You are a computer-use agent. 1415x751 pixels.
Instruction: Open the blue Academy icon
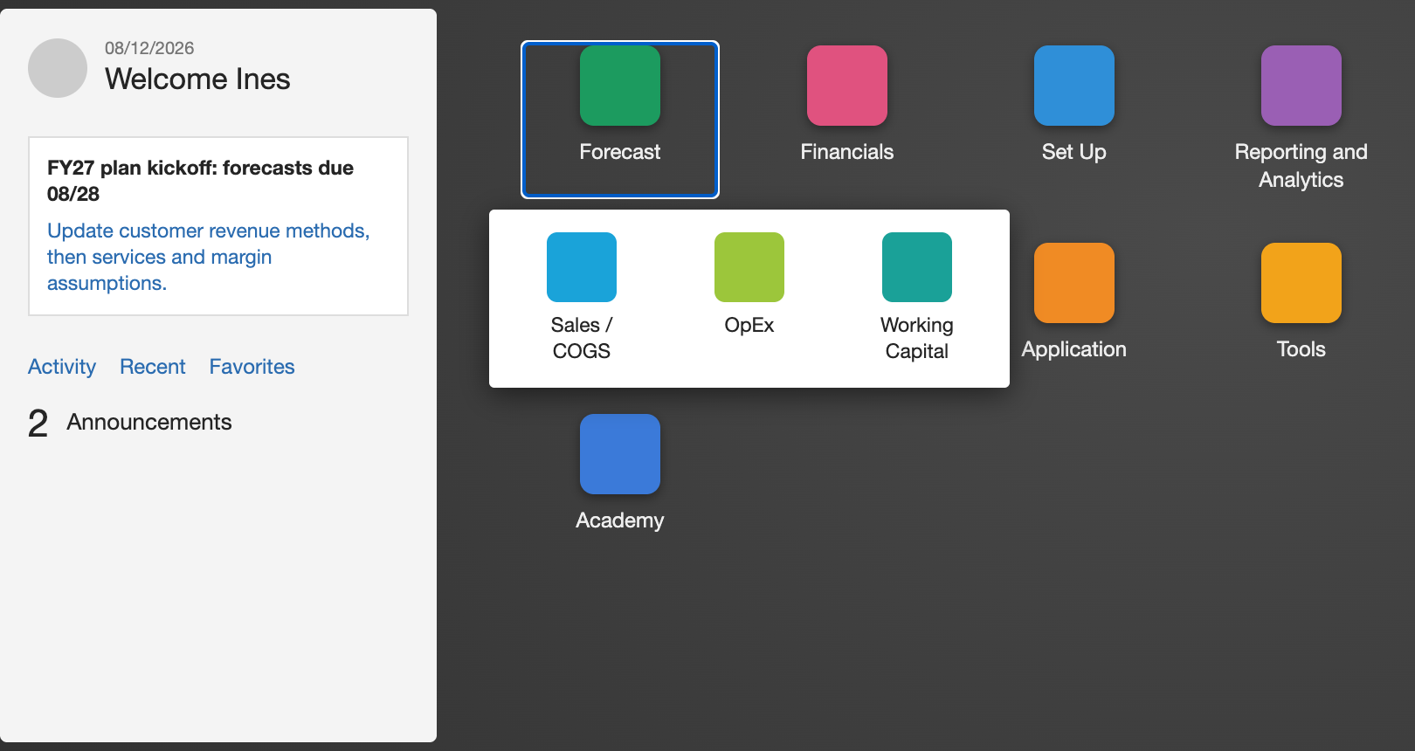coord(620,454)
